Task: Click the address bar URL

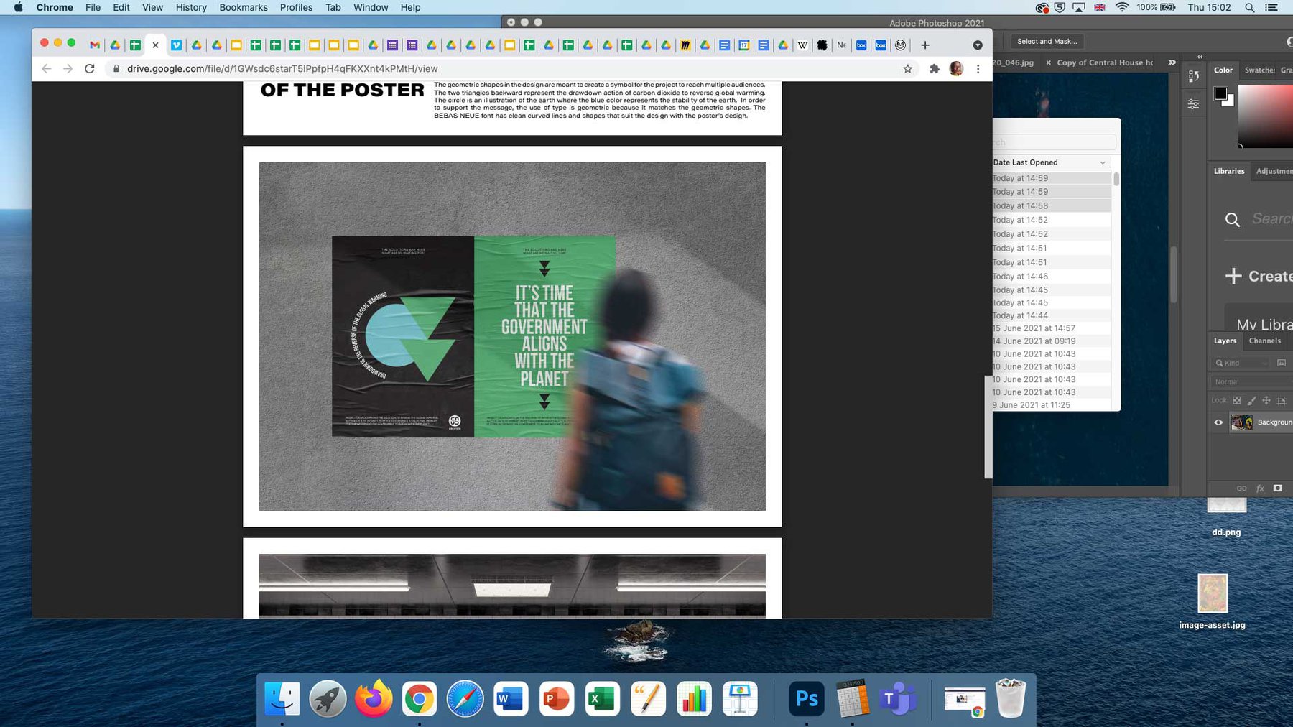Action: click(x=282, y=69)
